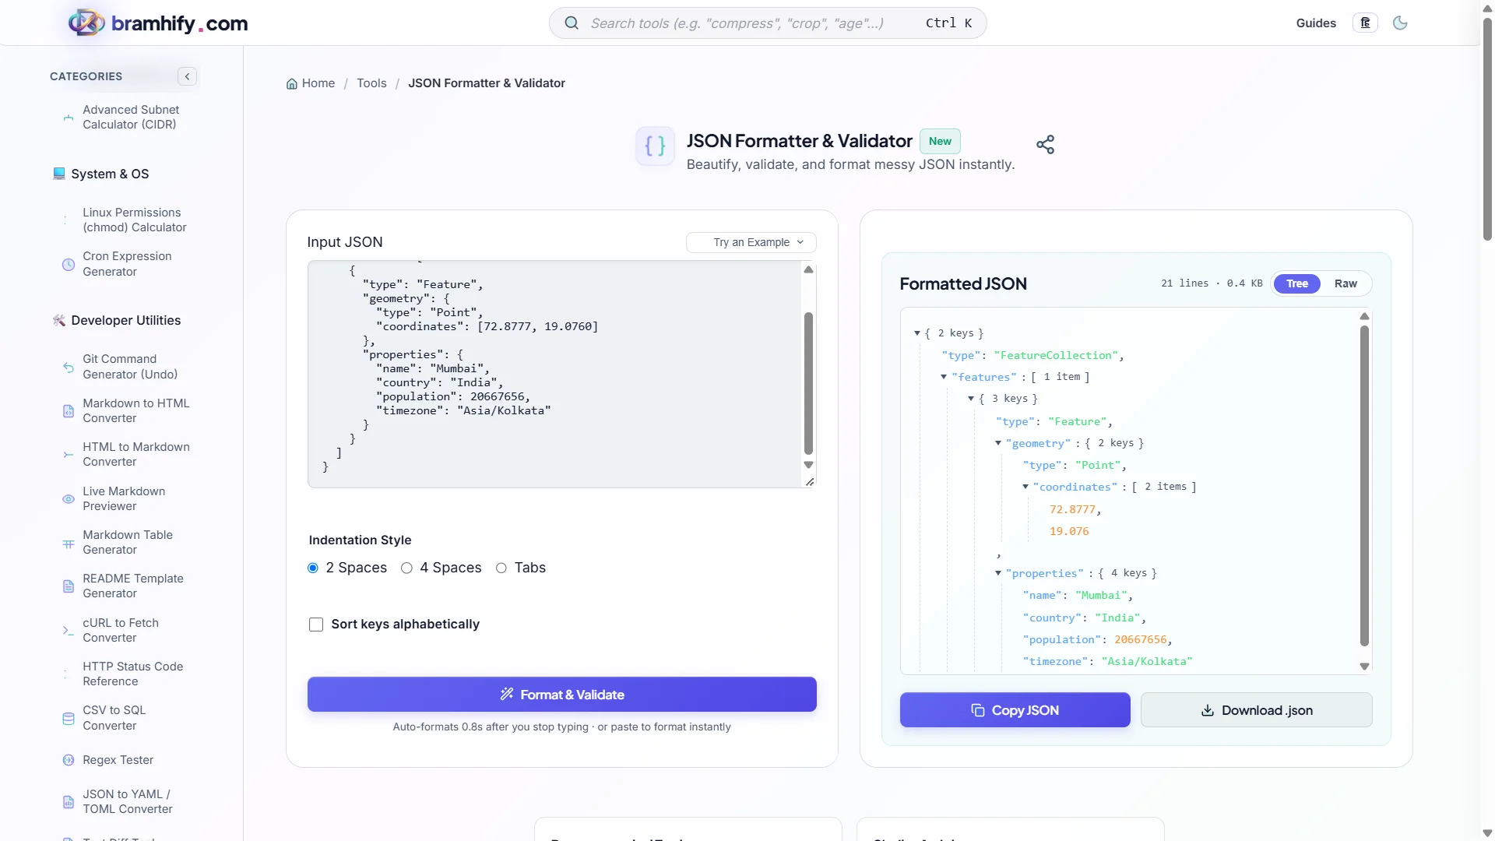
Task: Click the share icon beside the title
Action: pos(1045,145)
